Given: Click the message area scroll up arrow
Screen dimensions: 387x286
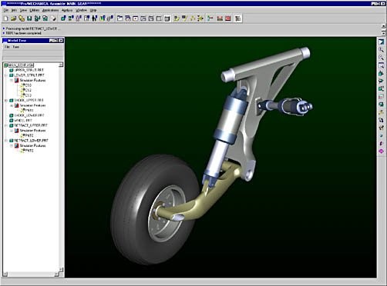Looking at the screenshot, I should click(383, 26).
